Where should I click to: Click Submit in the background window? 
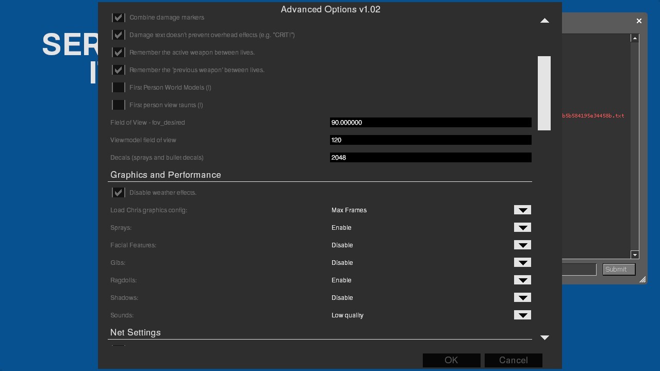pos(619,269)
